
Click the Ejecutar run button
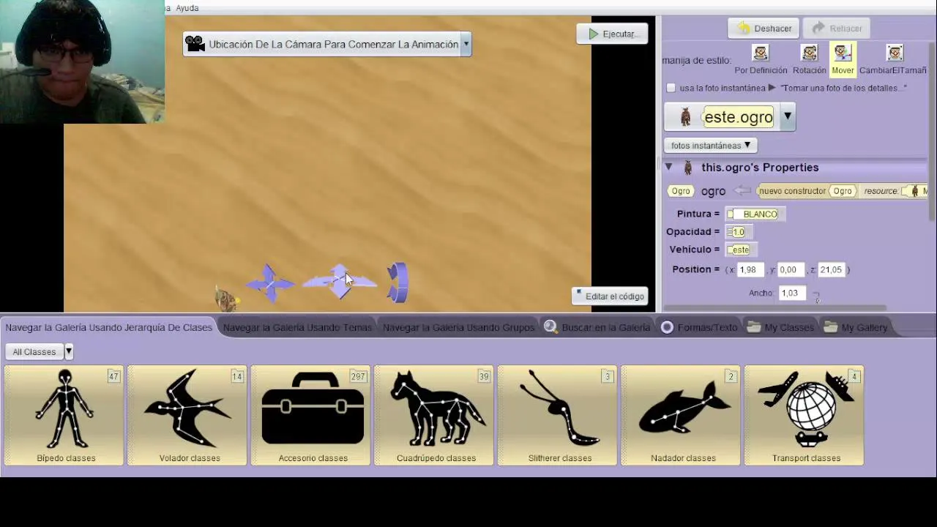(612, 34)
